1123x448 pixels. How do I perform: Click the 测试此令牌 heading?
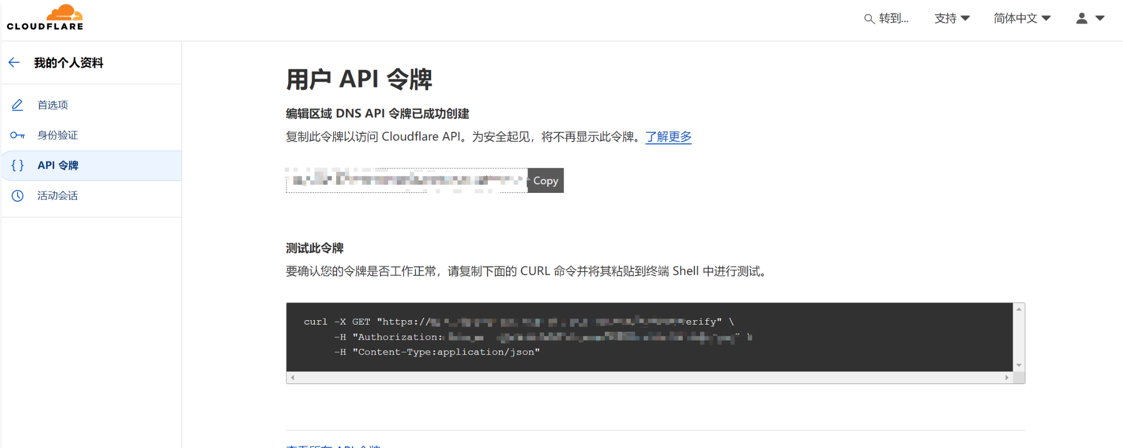[315, 248]
